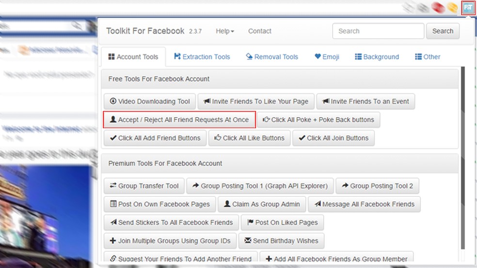This screenshot has height=268, width=477.
Task: Click the Search button
Action: 443,31
